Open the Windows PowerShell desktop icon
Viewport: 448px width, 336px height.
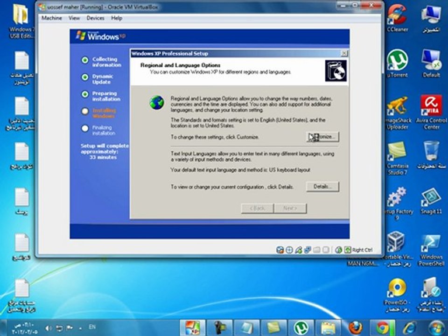coord(431,250)
